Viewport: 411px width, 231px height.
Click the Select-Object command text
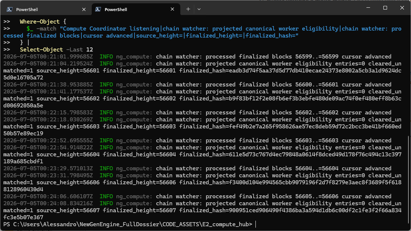tap(41, 50)
